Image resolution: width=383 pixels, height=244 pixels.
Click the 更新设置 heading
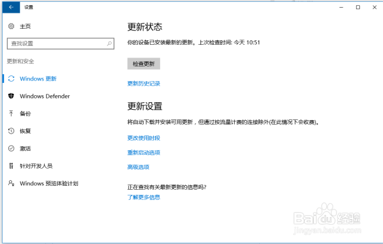point(145,107)
